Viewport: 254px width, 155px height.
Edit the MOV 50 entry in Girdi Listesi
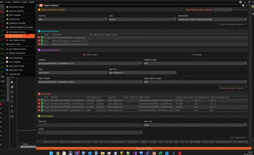click(42, 41)
